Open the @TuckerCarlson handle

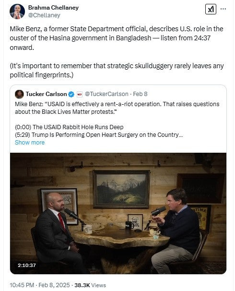(x=106, y=94)
